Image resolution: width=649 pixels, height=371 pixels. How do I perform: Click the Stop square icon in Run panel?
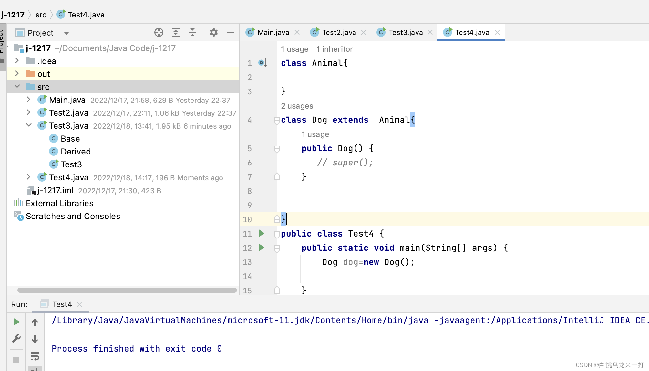pyautogui.click(x=16, y=360)
